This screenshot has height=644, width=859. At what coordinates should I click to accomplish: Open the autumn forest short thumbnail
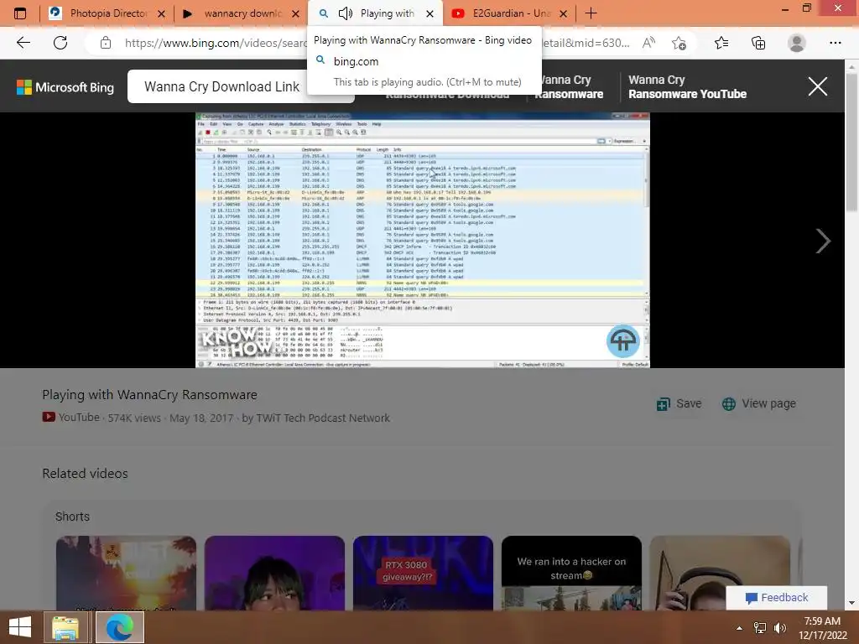pyautogui.click(x=126, y=573)
